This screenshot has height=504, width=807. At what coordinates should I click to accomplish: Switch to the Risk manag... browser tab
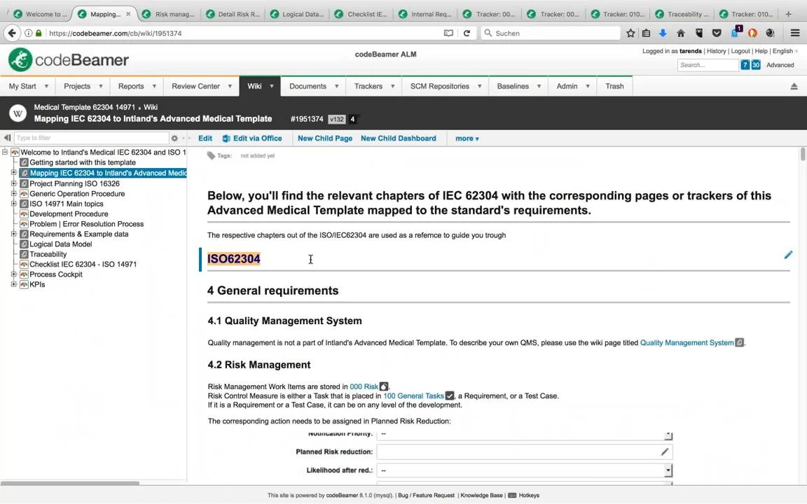click(x=170, y=14)
